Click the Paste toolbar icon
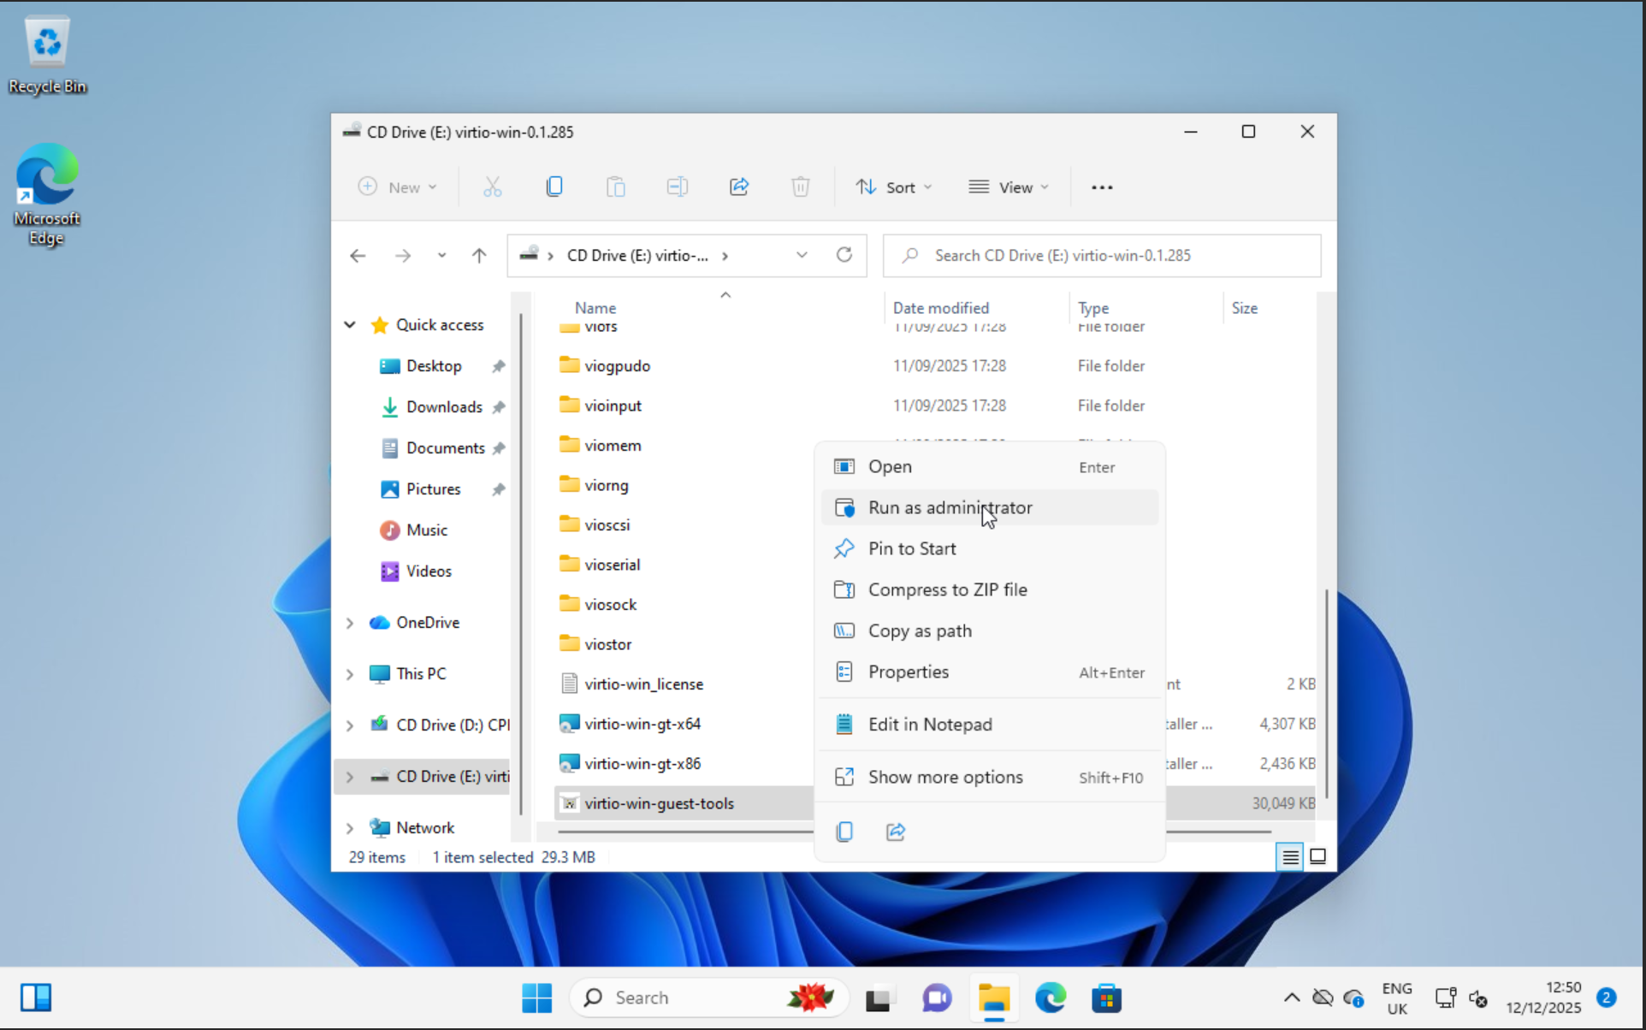This screenshot has height=1030, width=1646. [616, 186]
